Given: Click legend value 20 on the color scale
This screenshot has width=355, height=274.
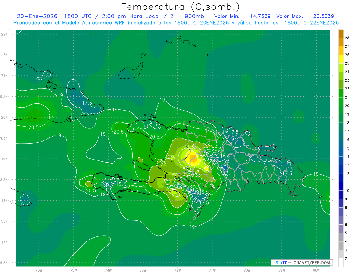Looking at the screenshot, I should coord(347,106).
